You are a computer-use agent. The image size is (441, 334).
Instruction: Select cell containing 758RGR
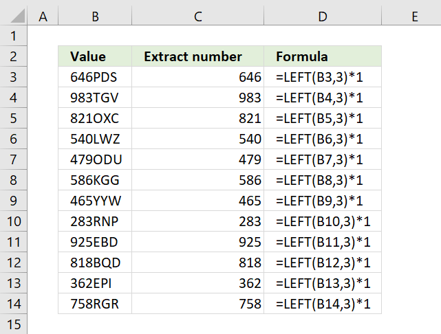(x=95, y=304)
